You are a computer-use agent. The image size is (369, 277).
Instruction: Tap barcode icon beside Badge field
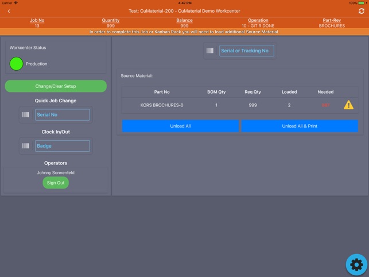tap(26, 146)
